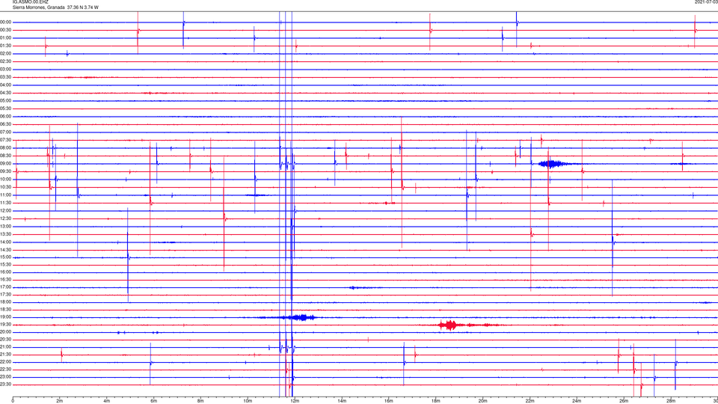Select the 08:00 trace time label

[x=6, y=148]
